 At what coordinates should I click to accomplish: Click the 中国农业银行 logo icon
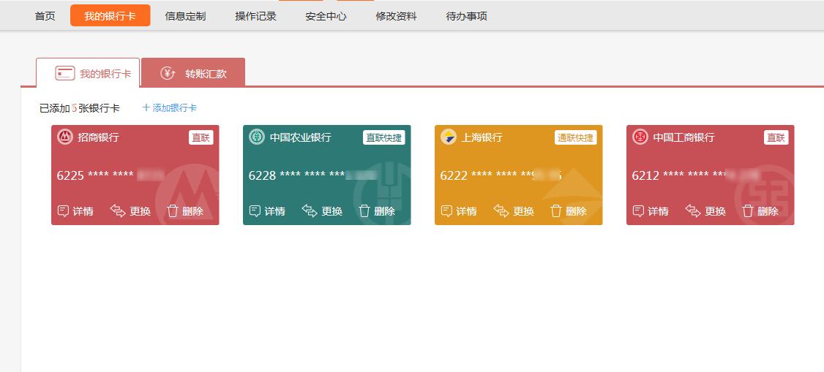click(x=257, y=137)
